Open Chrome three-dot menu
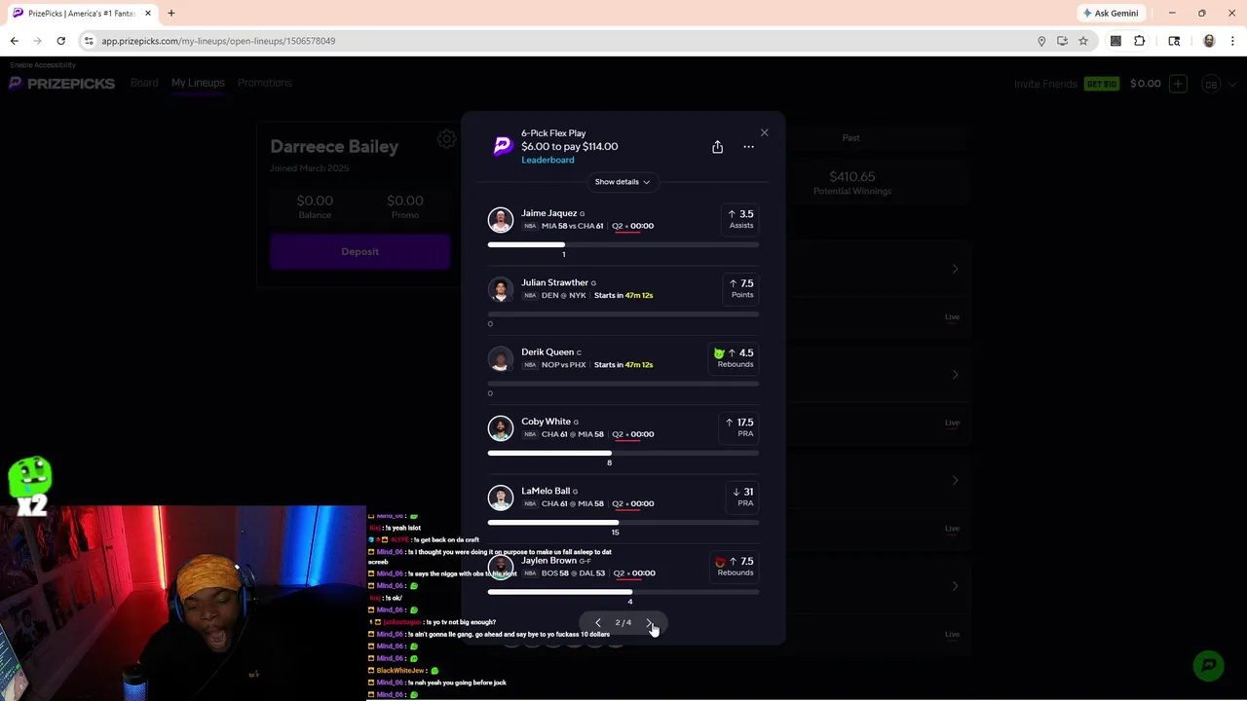 pyautogui.click(x=1232, y=41)
